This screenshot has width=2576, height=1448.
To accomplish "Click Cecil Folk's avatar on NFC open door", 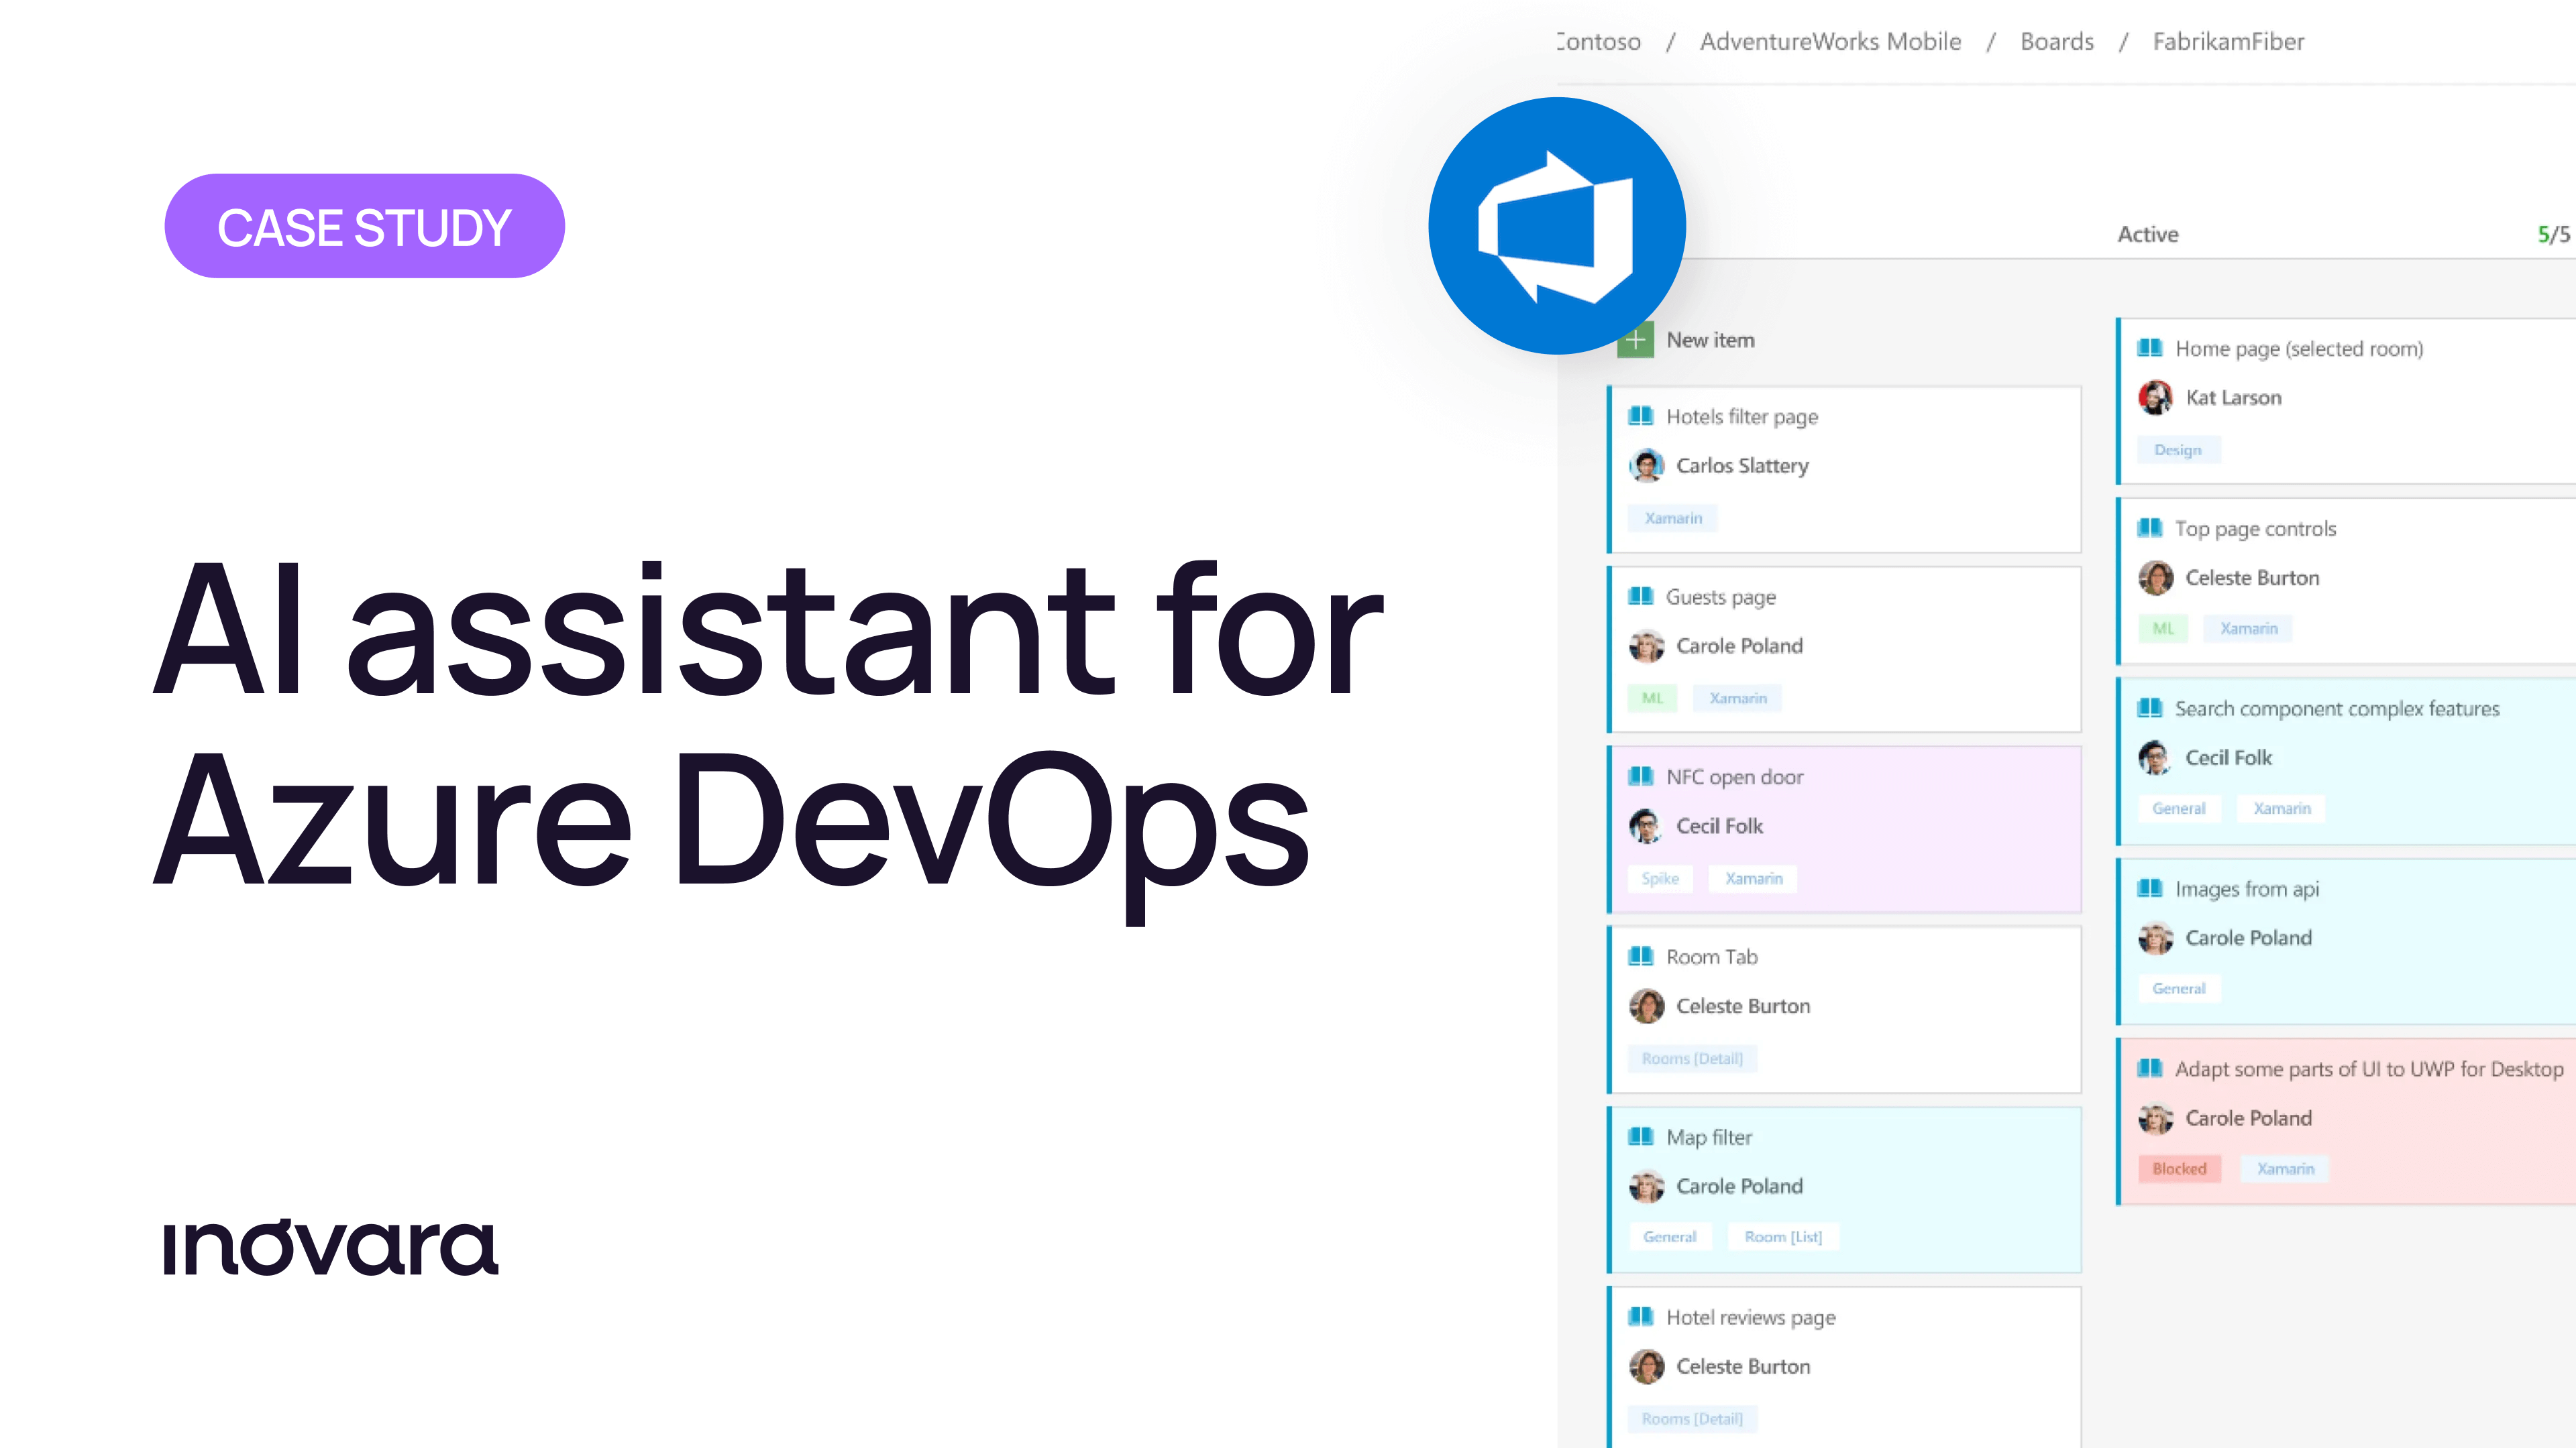I will coord(1646,827).
